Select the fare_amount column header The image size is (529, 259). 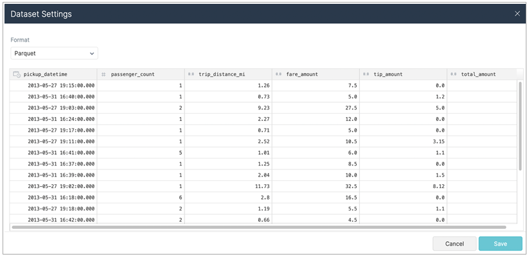click(x=316, y=74)
